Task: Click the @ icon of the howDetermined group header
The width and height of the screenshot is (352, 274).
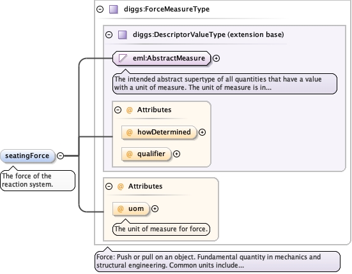Action: pos(129,110)
